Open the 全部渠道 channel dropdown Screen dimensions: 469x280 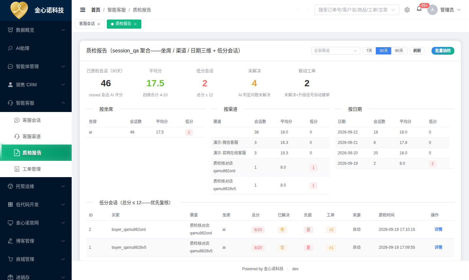[335, 51]
